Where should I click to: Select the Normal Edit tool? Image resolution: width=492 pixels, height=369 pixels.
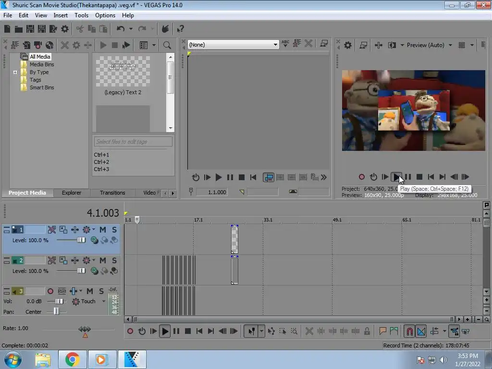(251, 331)
